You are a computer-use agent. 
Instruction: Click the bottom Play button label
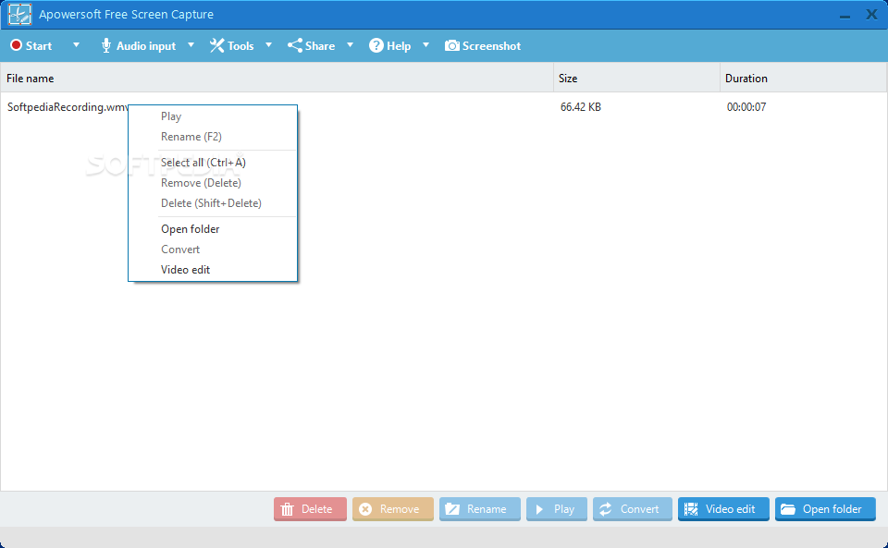pos(564,509)
